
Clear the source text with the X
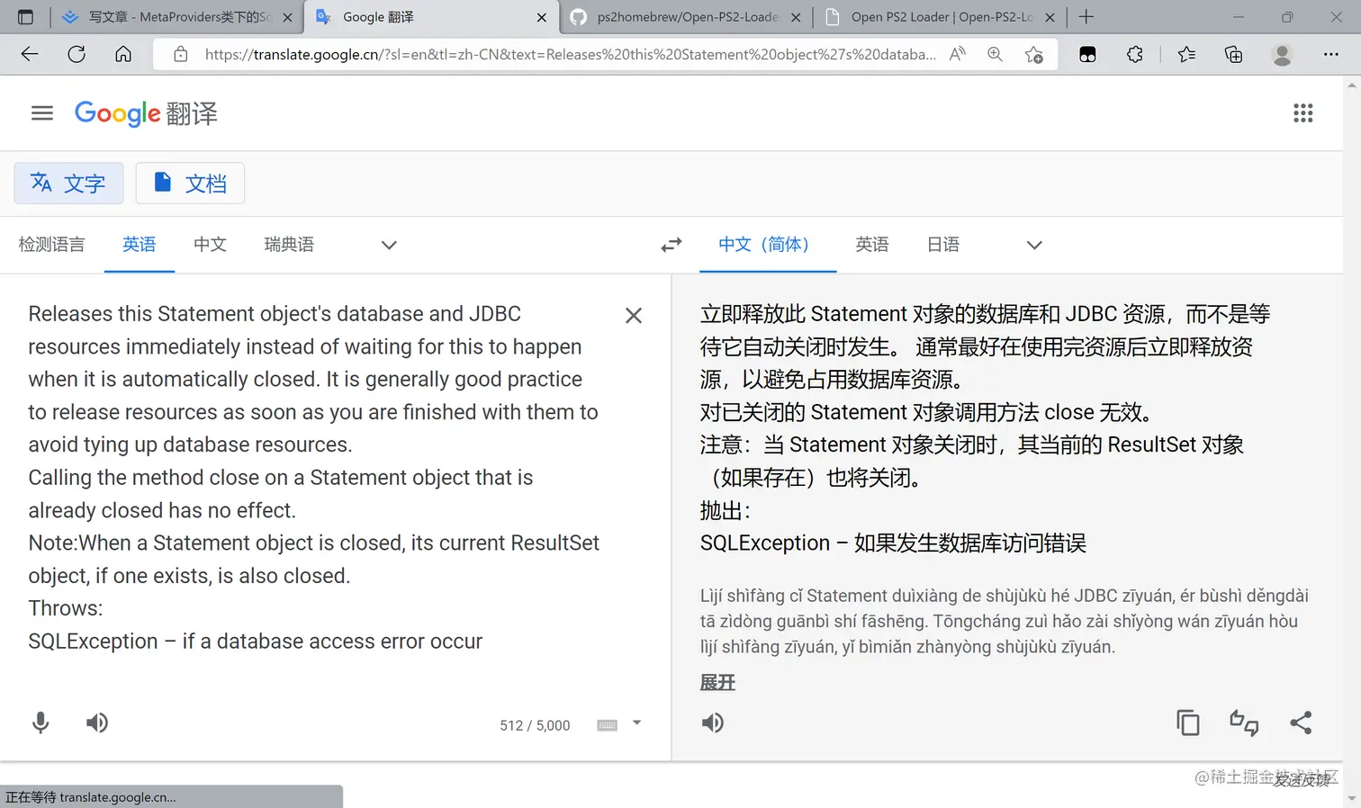pos(634,315)
